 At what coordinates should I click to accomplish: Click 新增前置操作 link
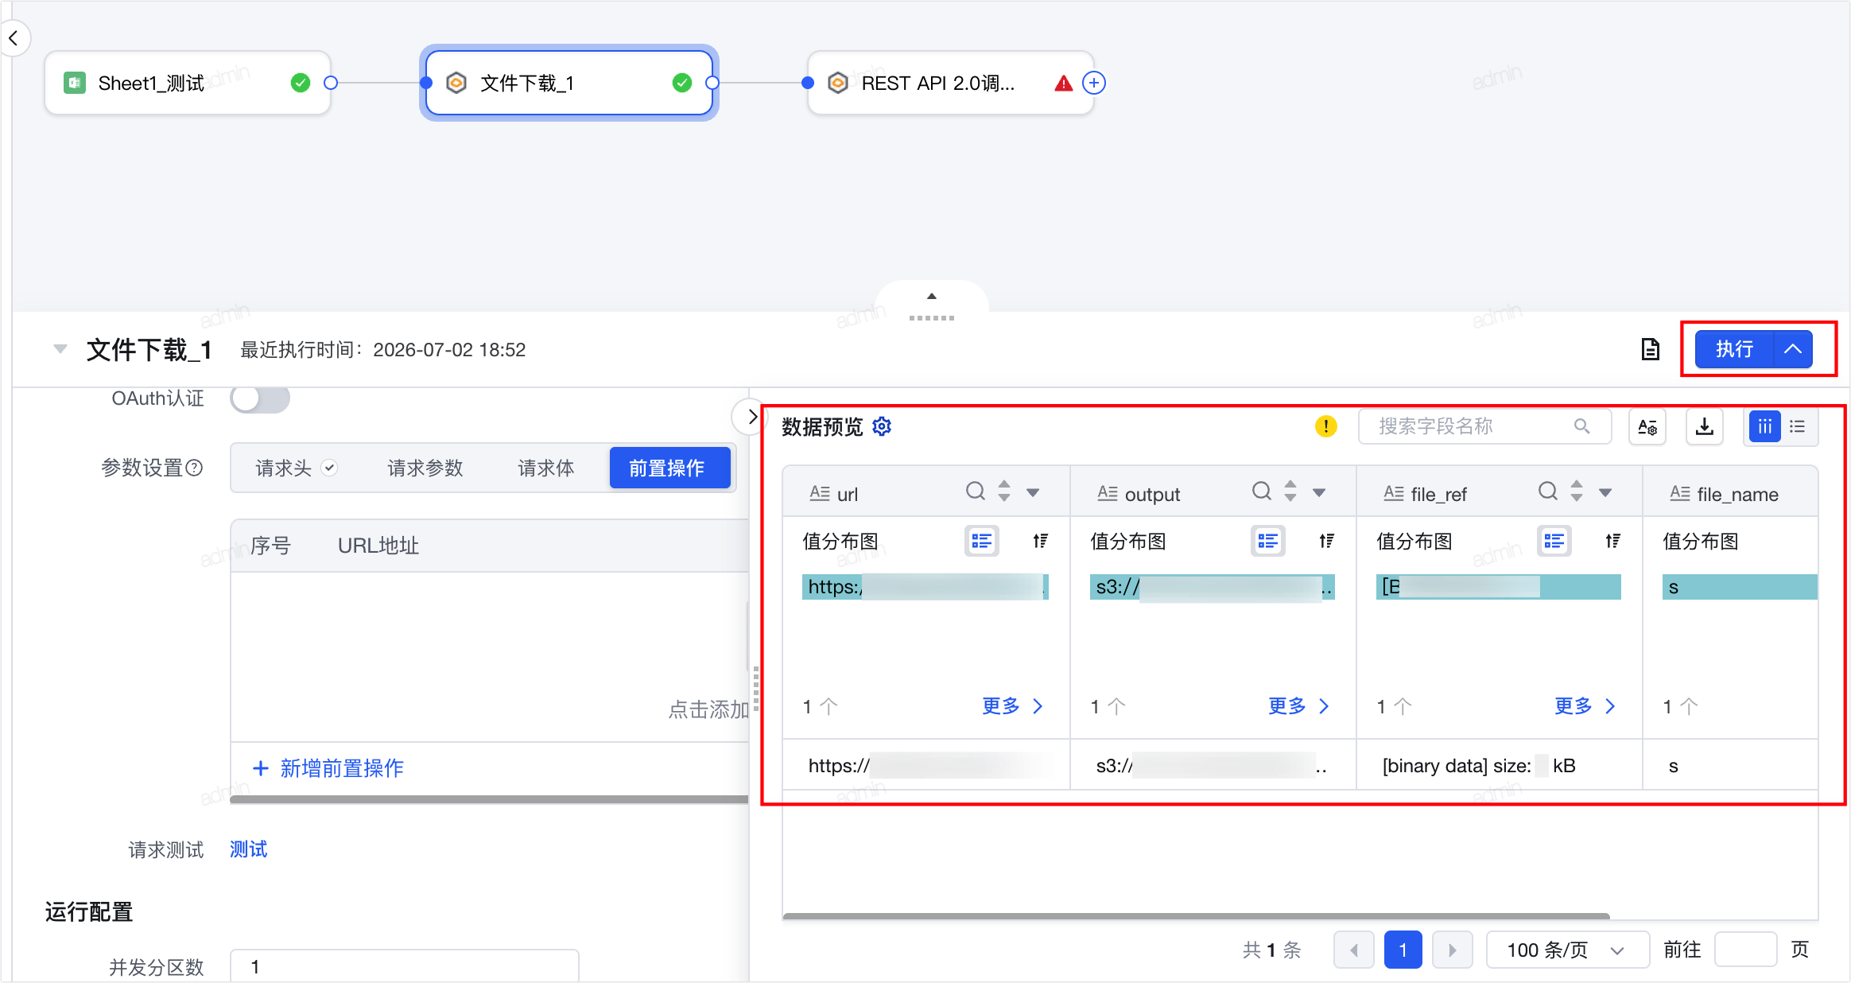[x=328, y=768]
